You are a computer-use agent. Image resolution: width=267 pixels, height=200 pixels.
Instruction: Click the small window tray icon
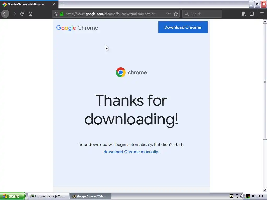pyautogui.click(x=237, y=195)
